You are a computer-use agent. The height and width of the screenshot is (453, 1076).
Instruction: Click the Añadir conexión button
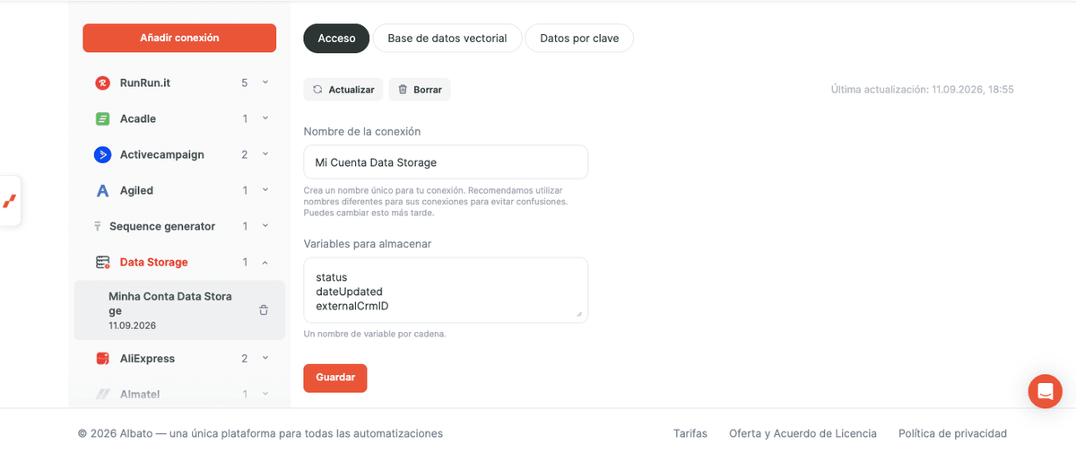[179, 38]
